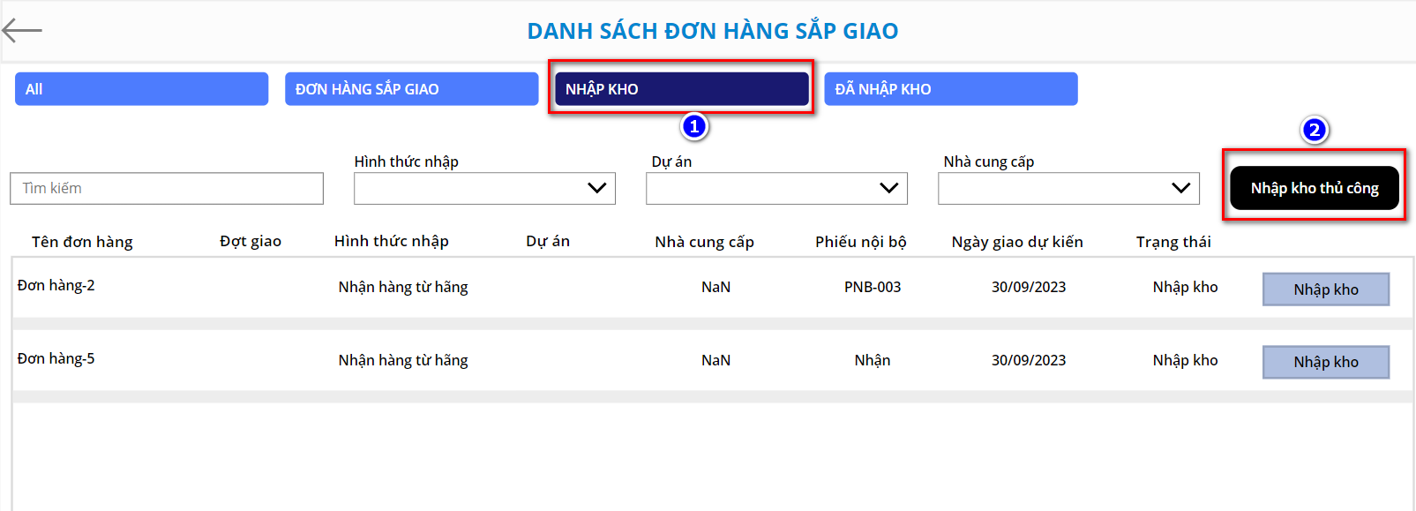Click Nhập kho button for Đơn hàng-2
Viewport: 1416px width, 511px height.
point(1325,289)
